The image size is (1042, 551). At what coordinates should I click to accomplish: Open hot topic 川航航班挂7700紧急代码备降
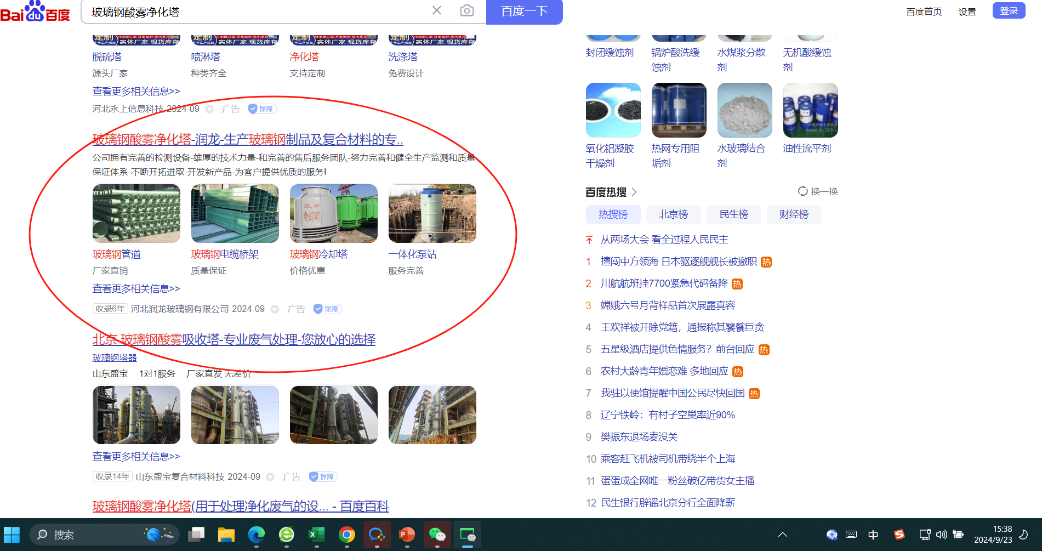coord(664,283)
